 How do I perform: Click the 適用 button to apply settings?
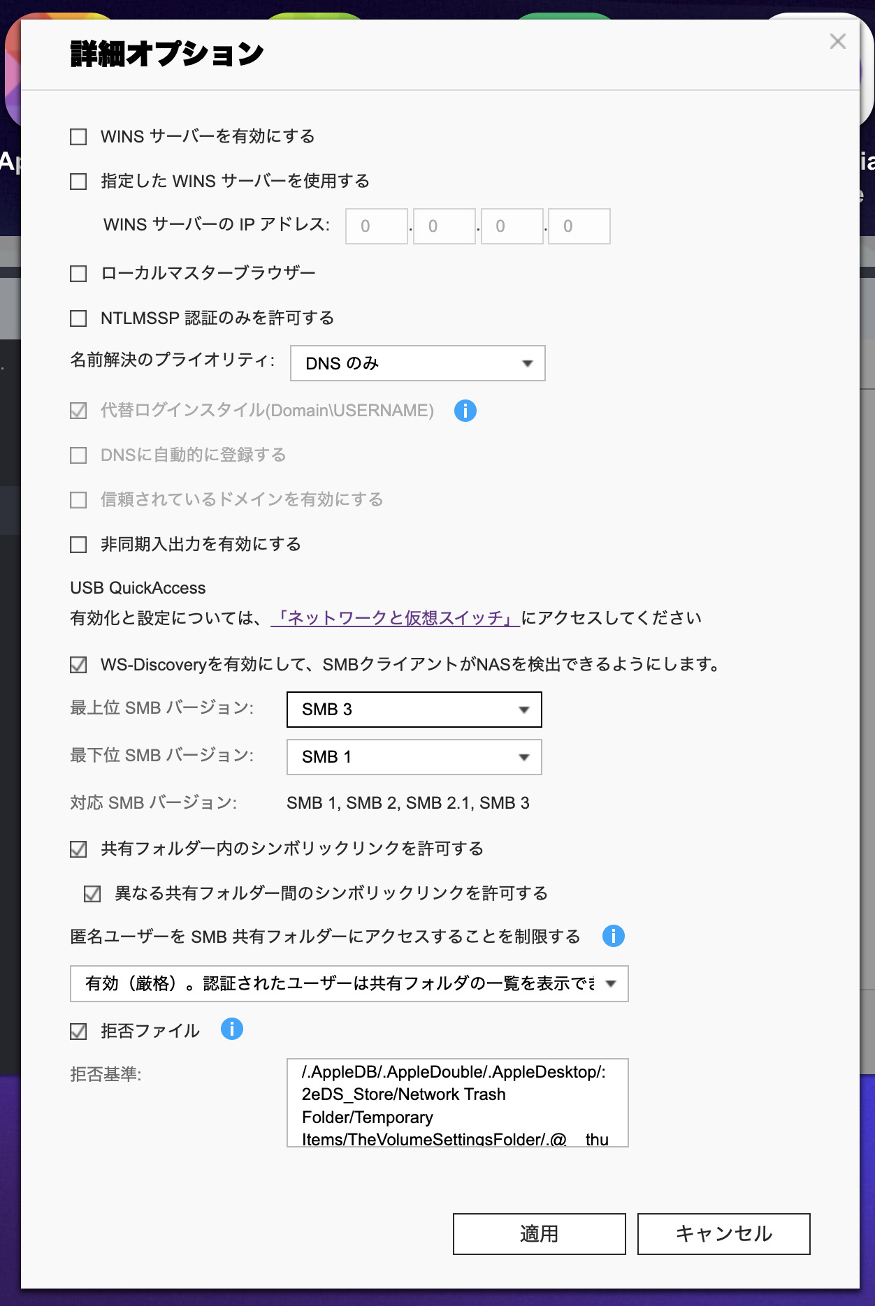point(539,1234)
